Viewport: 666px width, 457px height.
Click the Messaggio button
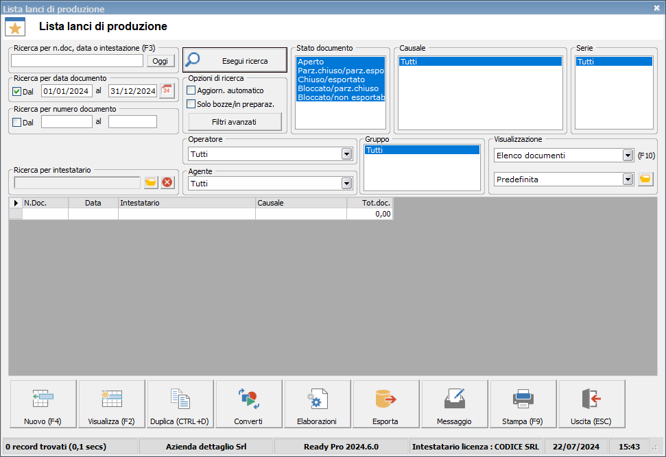click(x=454, y=404)
